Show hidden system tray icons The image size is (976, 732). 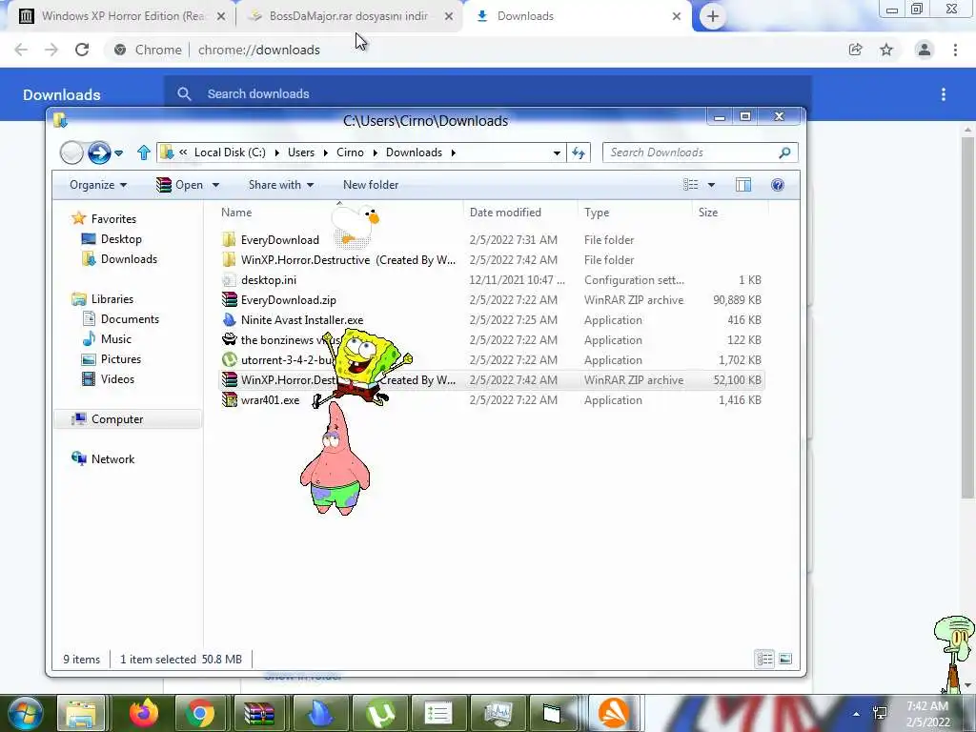(x=857, y=714)
